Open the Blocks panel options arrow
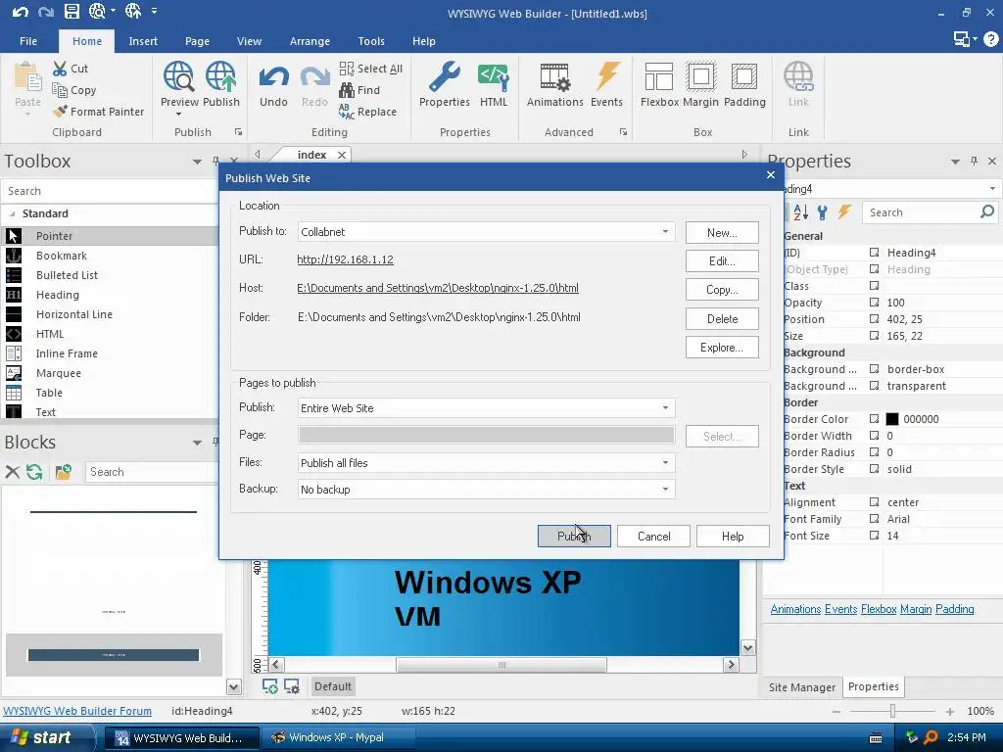The image size is (1003, 752). (197, 443)
